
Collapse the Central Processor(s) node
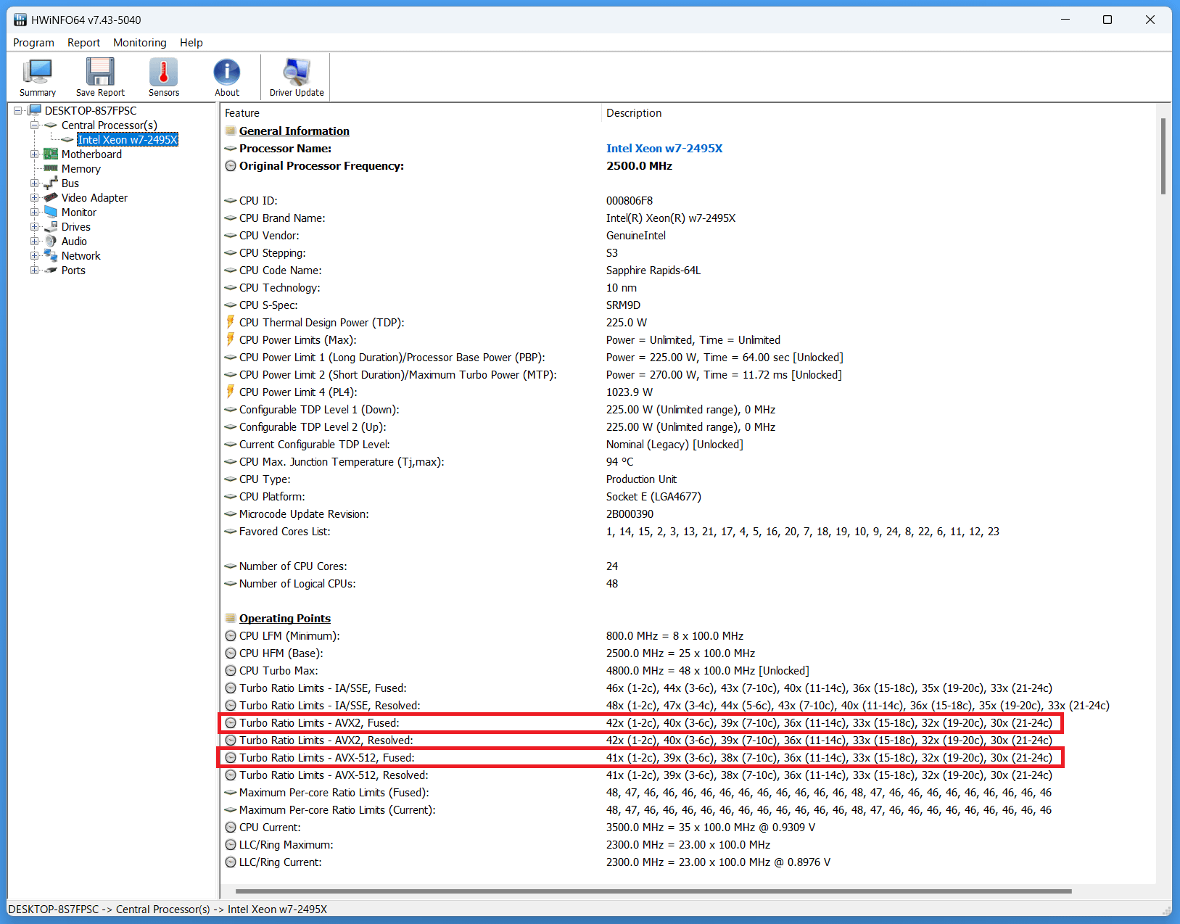coord(34,125)
